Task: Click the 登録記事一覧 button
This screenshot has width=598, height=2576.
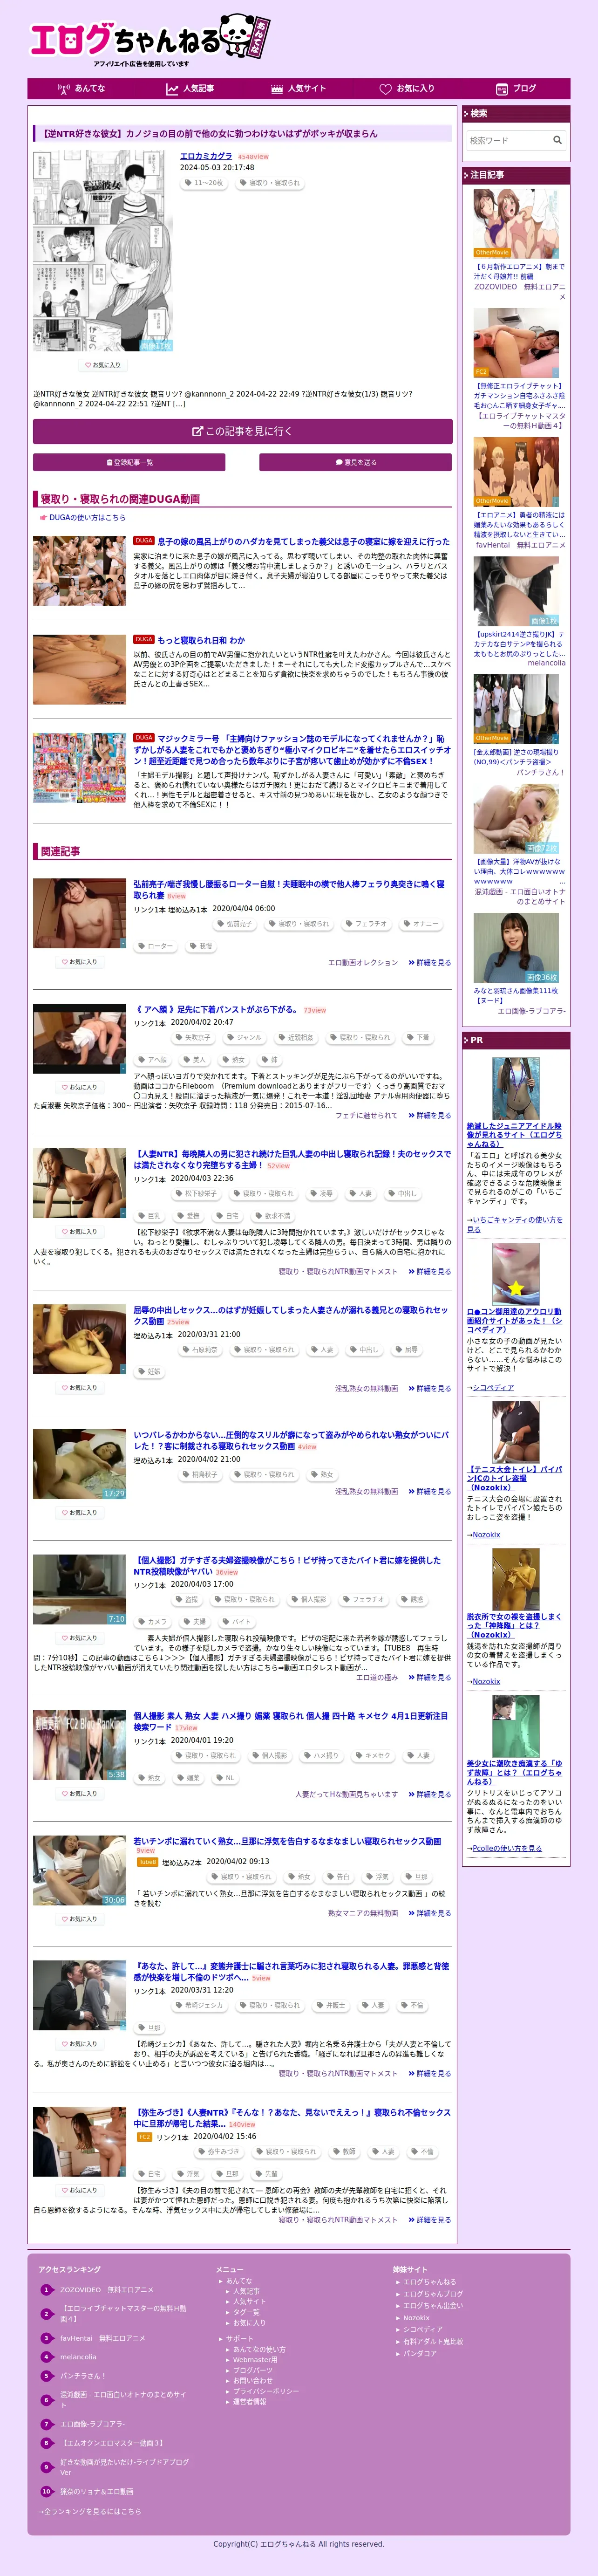Action: [x=129, y=462]
